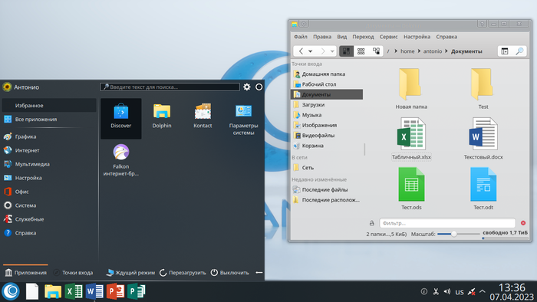Toggle the filter bar lock icon
This screenshot has width=537, height=302.
pos(371,223)
